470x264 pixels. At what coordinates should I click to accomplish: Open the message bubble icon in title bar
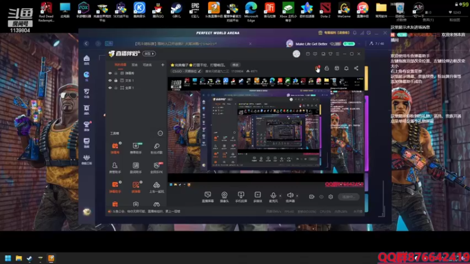[x=315, y=54]
